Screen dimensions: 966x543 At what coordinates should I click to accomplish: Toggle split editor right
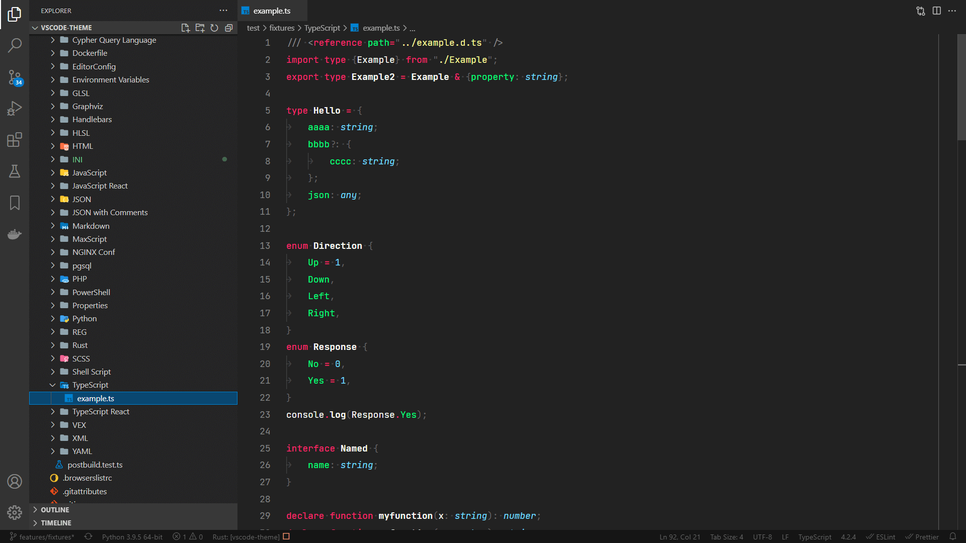pos(936,11)
